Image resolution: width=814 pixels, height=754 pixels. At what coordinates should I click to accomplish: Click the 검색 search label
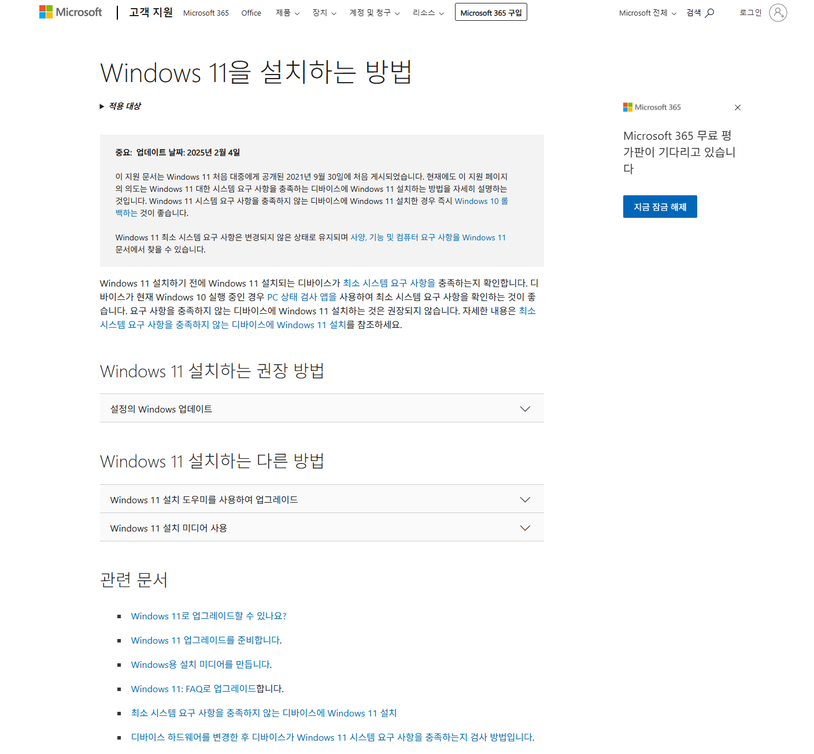693,13
